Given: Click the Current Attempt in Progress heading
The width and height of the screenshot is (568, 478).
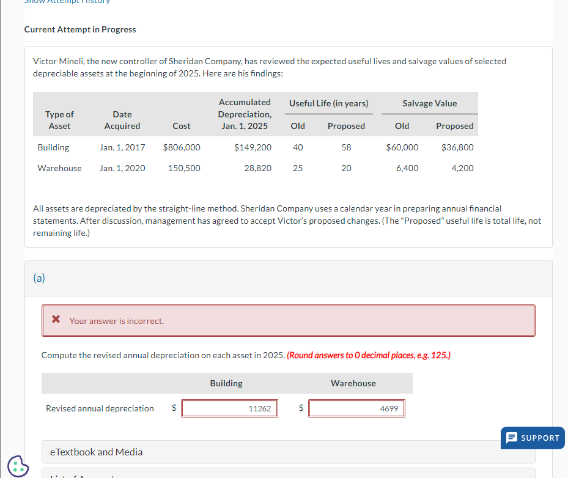Looking at the screenshot, I should (x=79, y=29).
